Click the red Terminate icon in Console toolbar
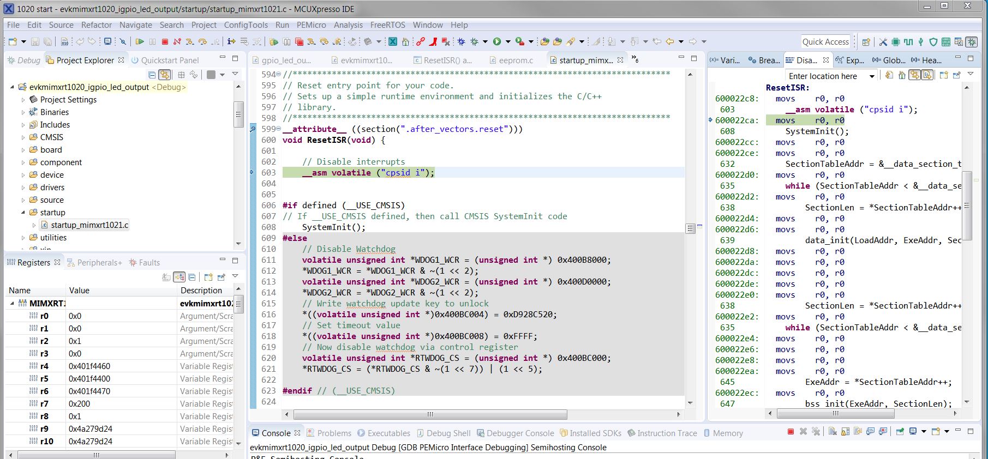The height and width of the screenshot is (459, 988). [791, 432]
